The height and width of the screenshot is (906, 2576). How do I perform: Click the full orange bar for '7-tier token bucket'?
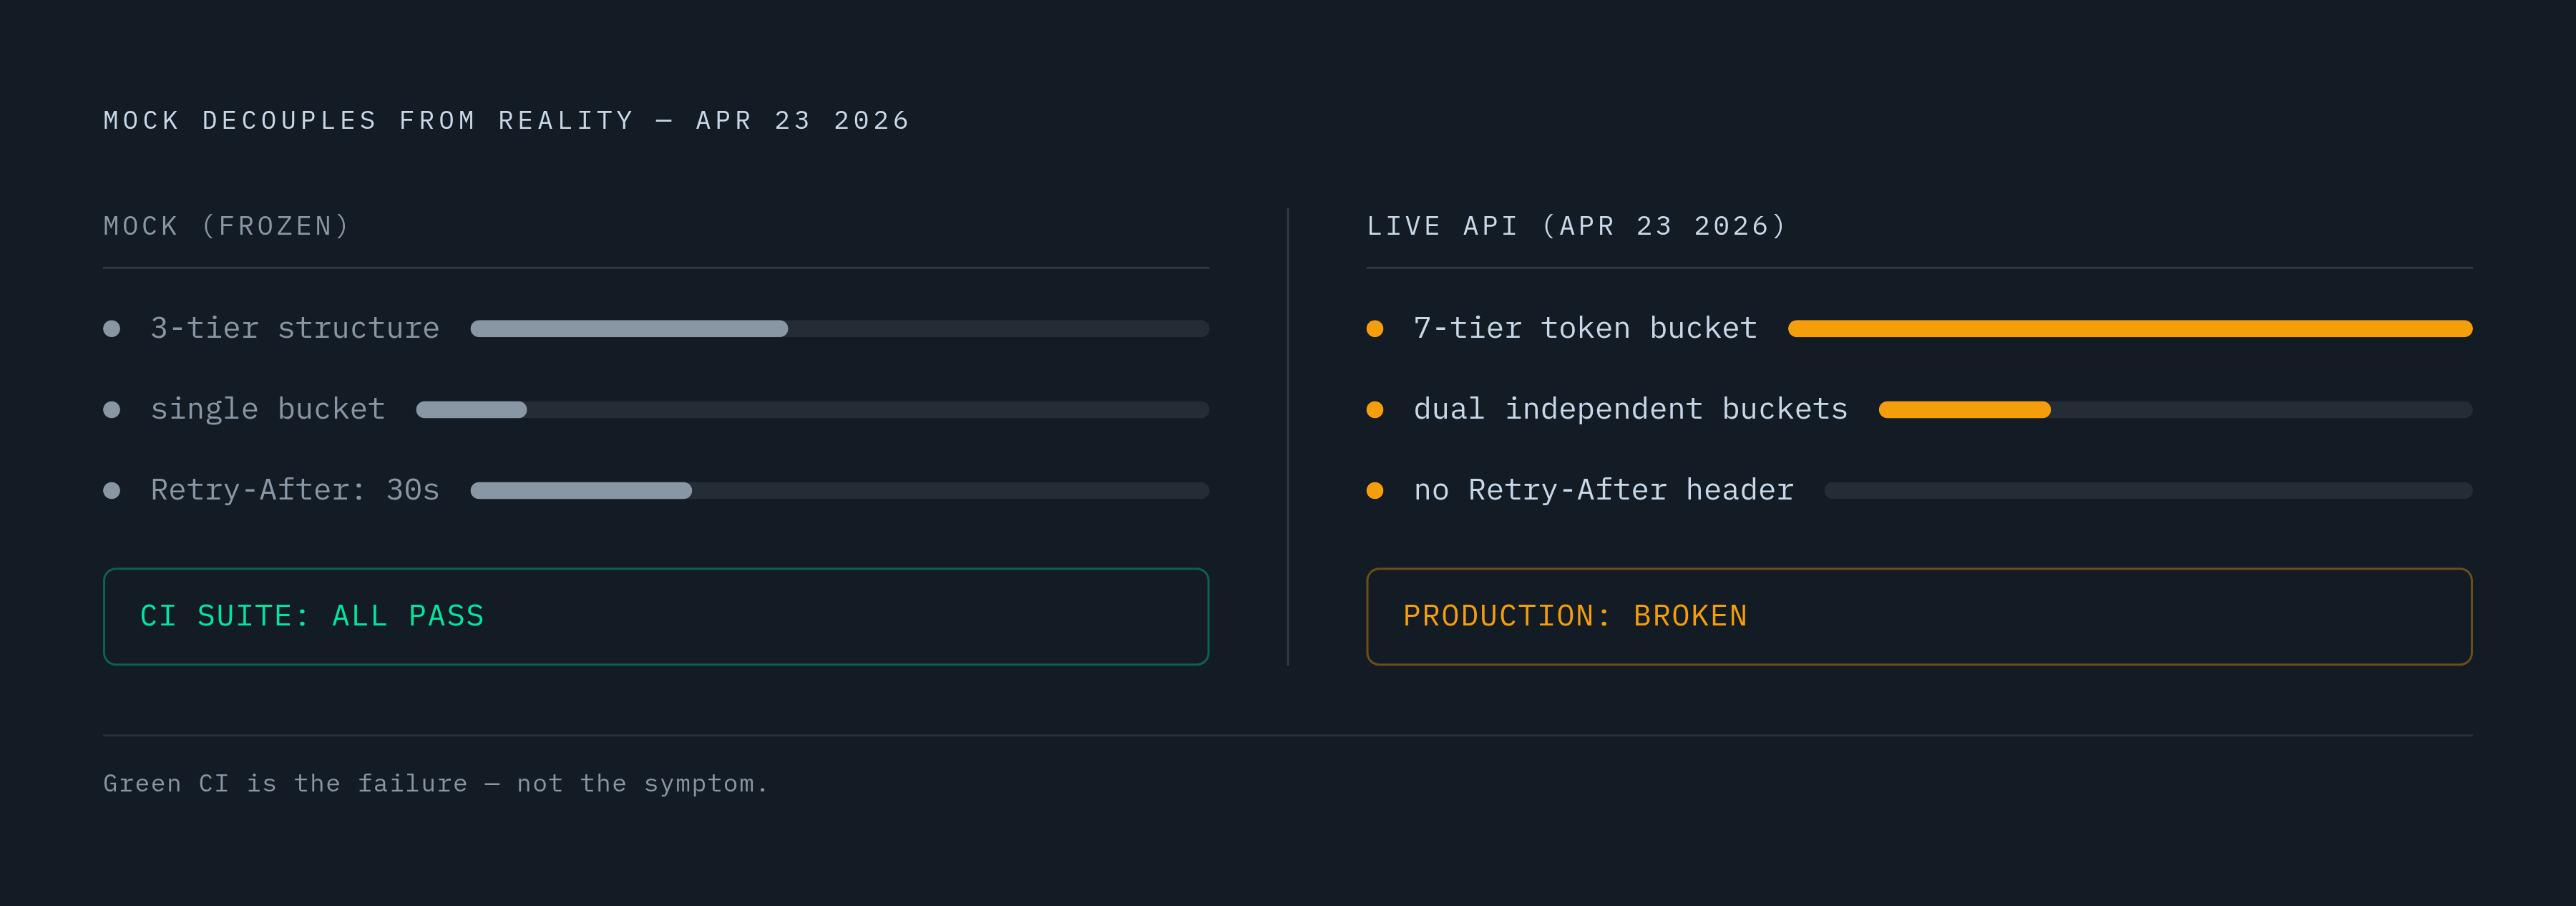pos(2130,329)
